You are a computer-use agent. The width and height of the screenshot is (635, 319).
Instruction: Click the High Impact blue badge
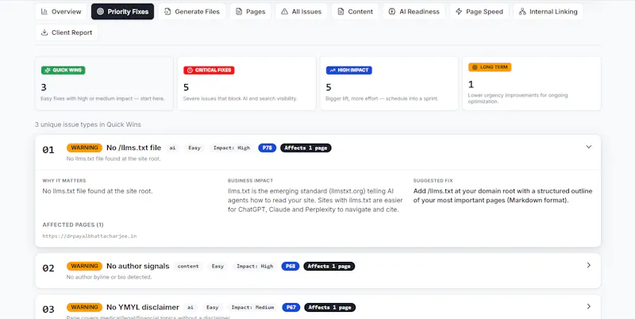349,70
